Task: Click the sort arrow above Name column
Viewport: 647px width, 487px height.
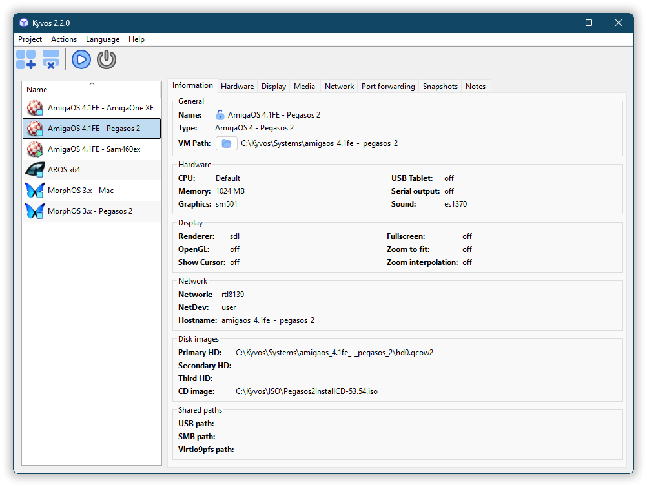Action: point(92,84)
